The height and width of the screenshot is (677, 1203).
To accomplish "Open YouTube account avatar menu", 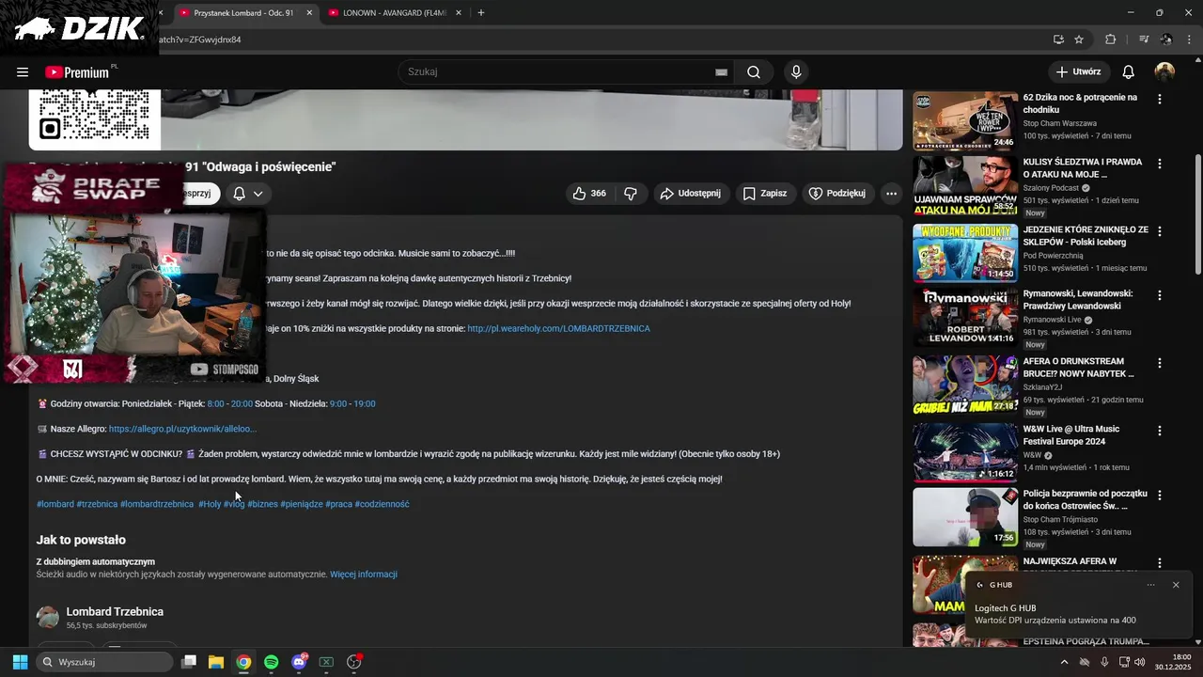I will (1164, 72).
